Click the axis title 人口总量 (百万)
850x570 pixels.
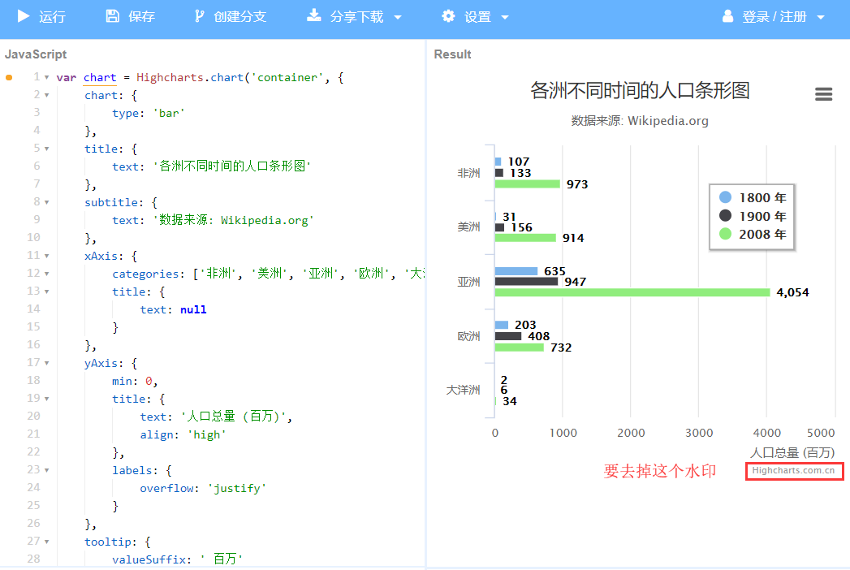792,453
